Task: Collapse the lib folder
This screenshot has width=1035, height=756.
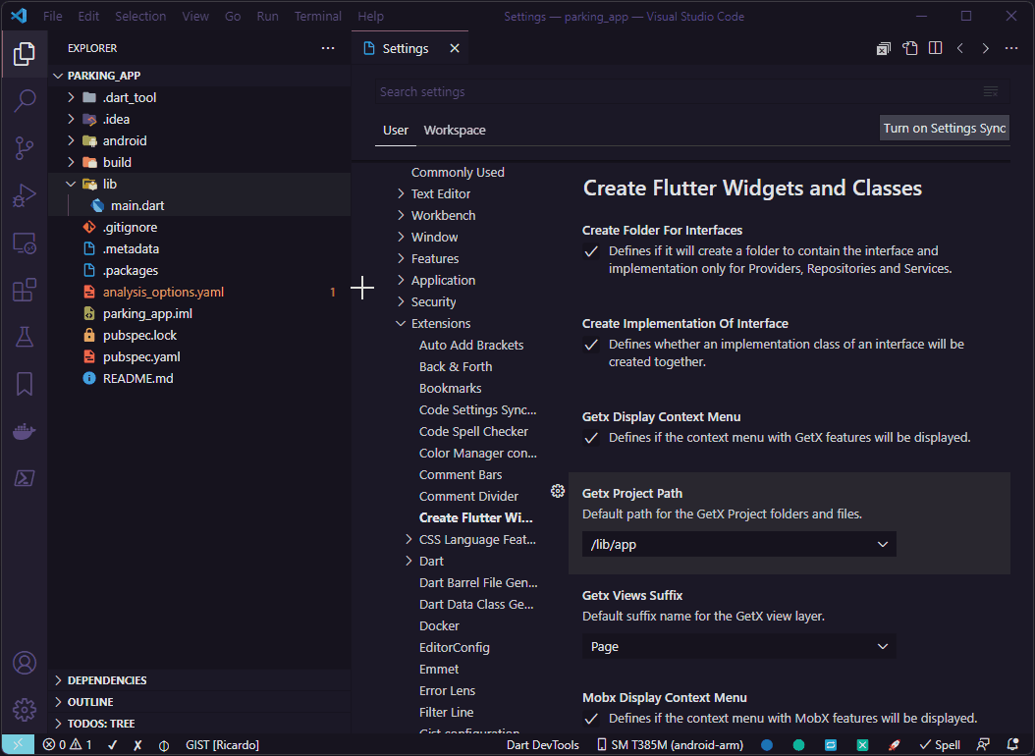Action: point(72,184)
